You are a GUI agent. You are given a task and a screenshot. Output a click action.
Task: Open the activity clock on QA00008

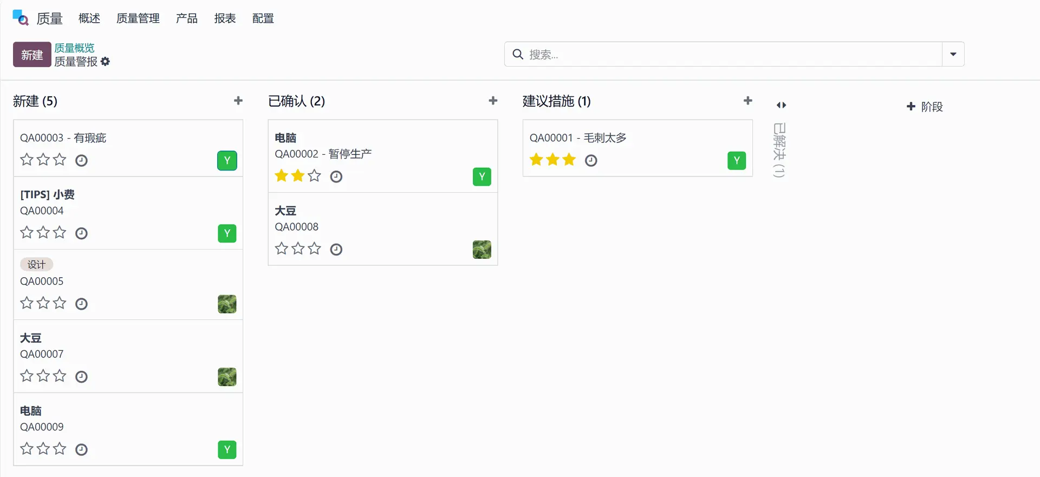click(x=336, y=250)
